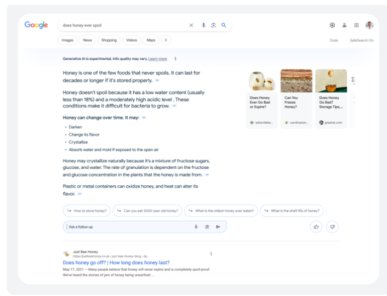Send the follow-up question arrow

click(218, 227)
